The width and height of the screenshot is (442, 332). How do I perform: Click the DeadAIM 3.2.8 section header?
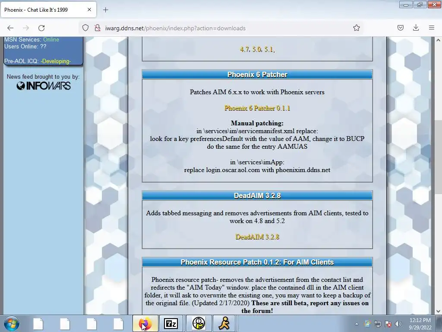257,196
